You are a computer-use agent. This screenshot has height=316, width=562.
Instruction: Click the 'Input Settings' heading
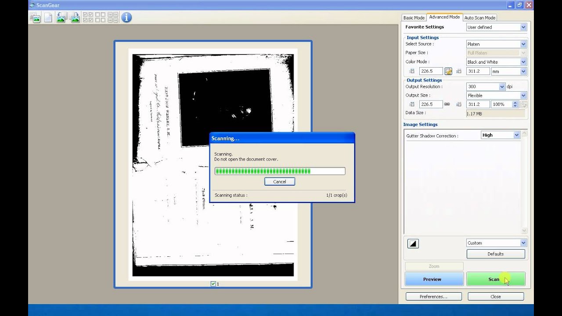tap(422, 38)
